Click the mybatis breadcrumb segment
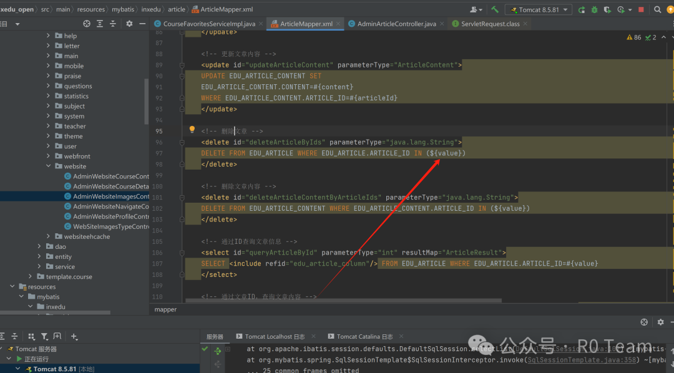 [x=123, y=9]
